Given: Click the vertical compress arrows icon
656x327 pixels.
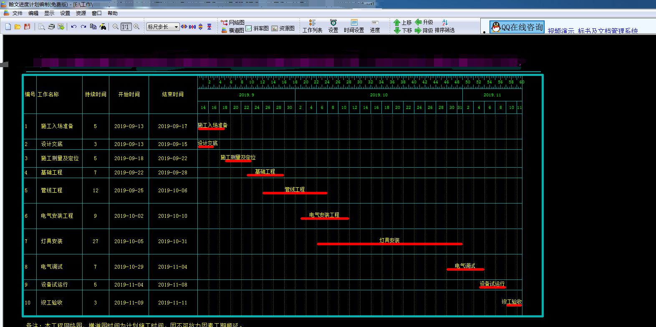Looking at the screenshot, I should [209, 27].
